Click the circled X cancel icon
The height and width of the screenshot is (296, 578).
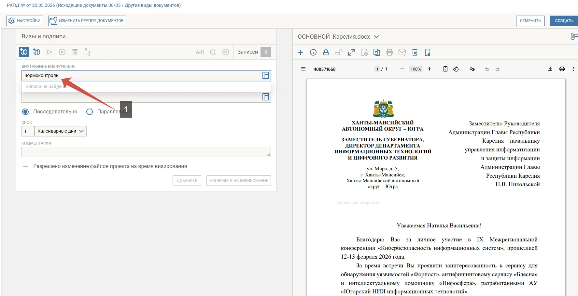[x=62, y=52]
